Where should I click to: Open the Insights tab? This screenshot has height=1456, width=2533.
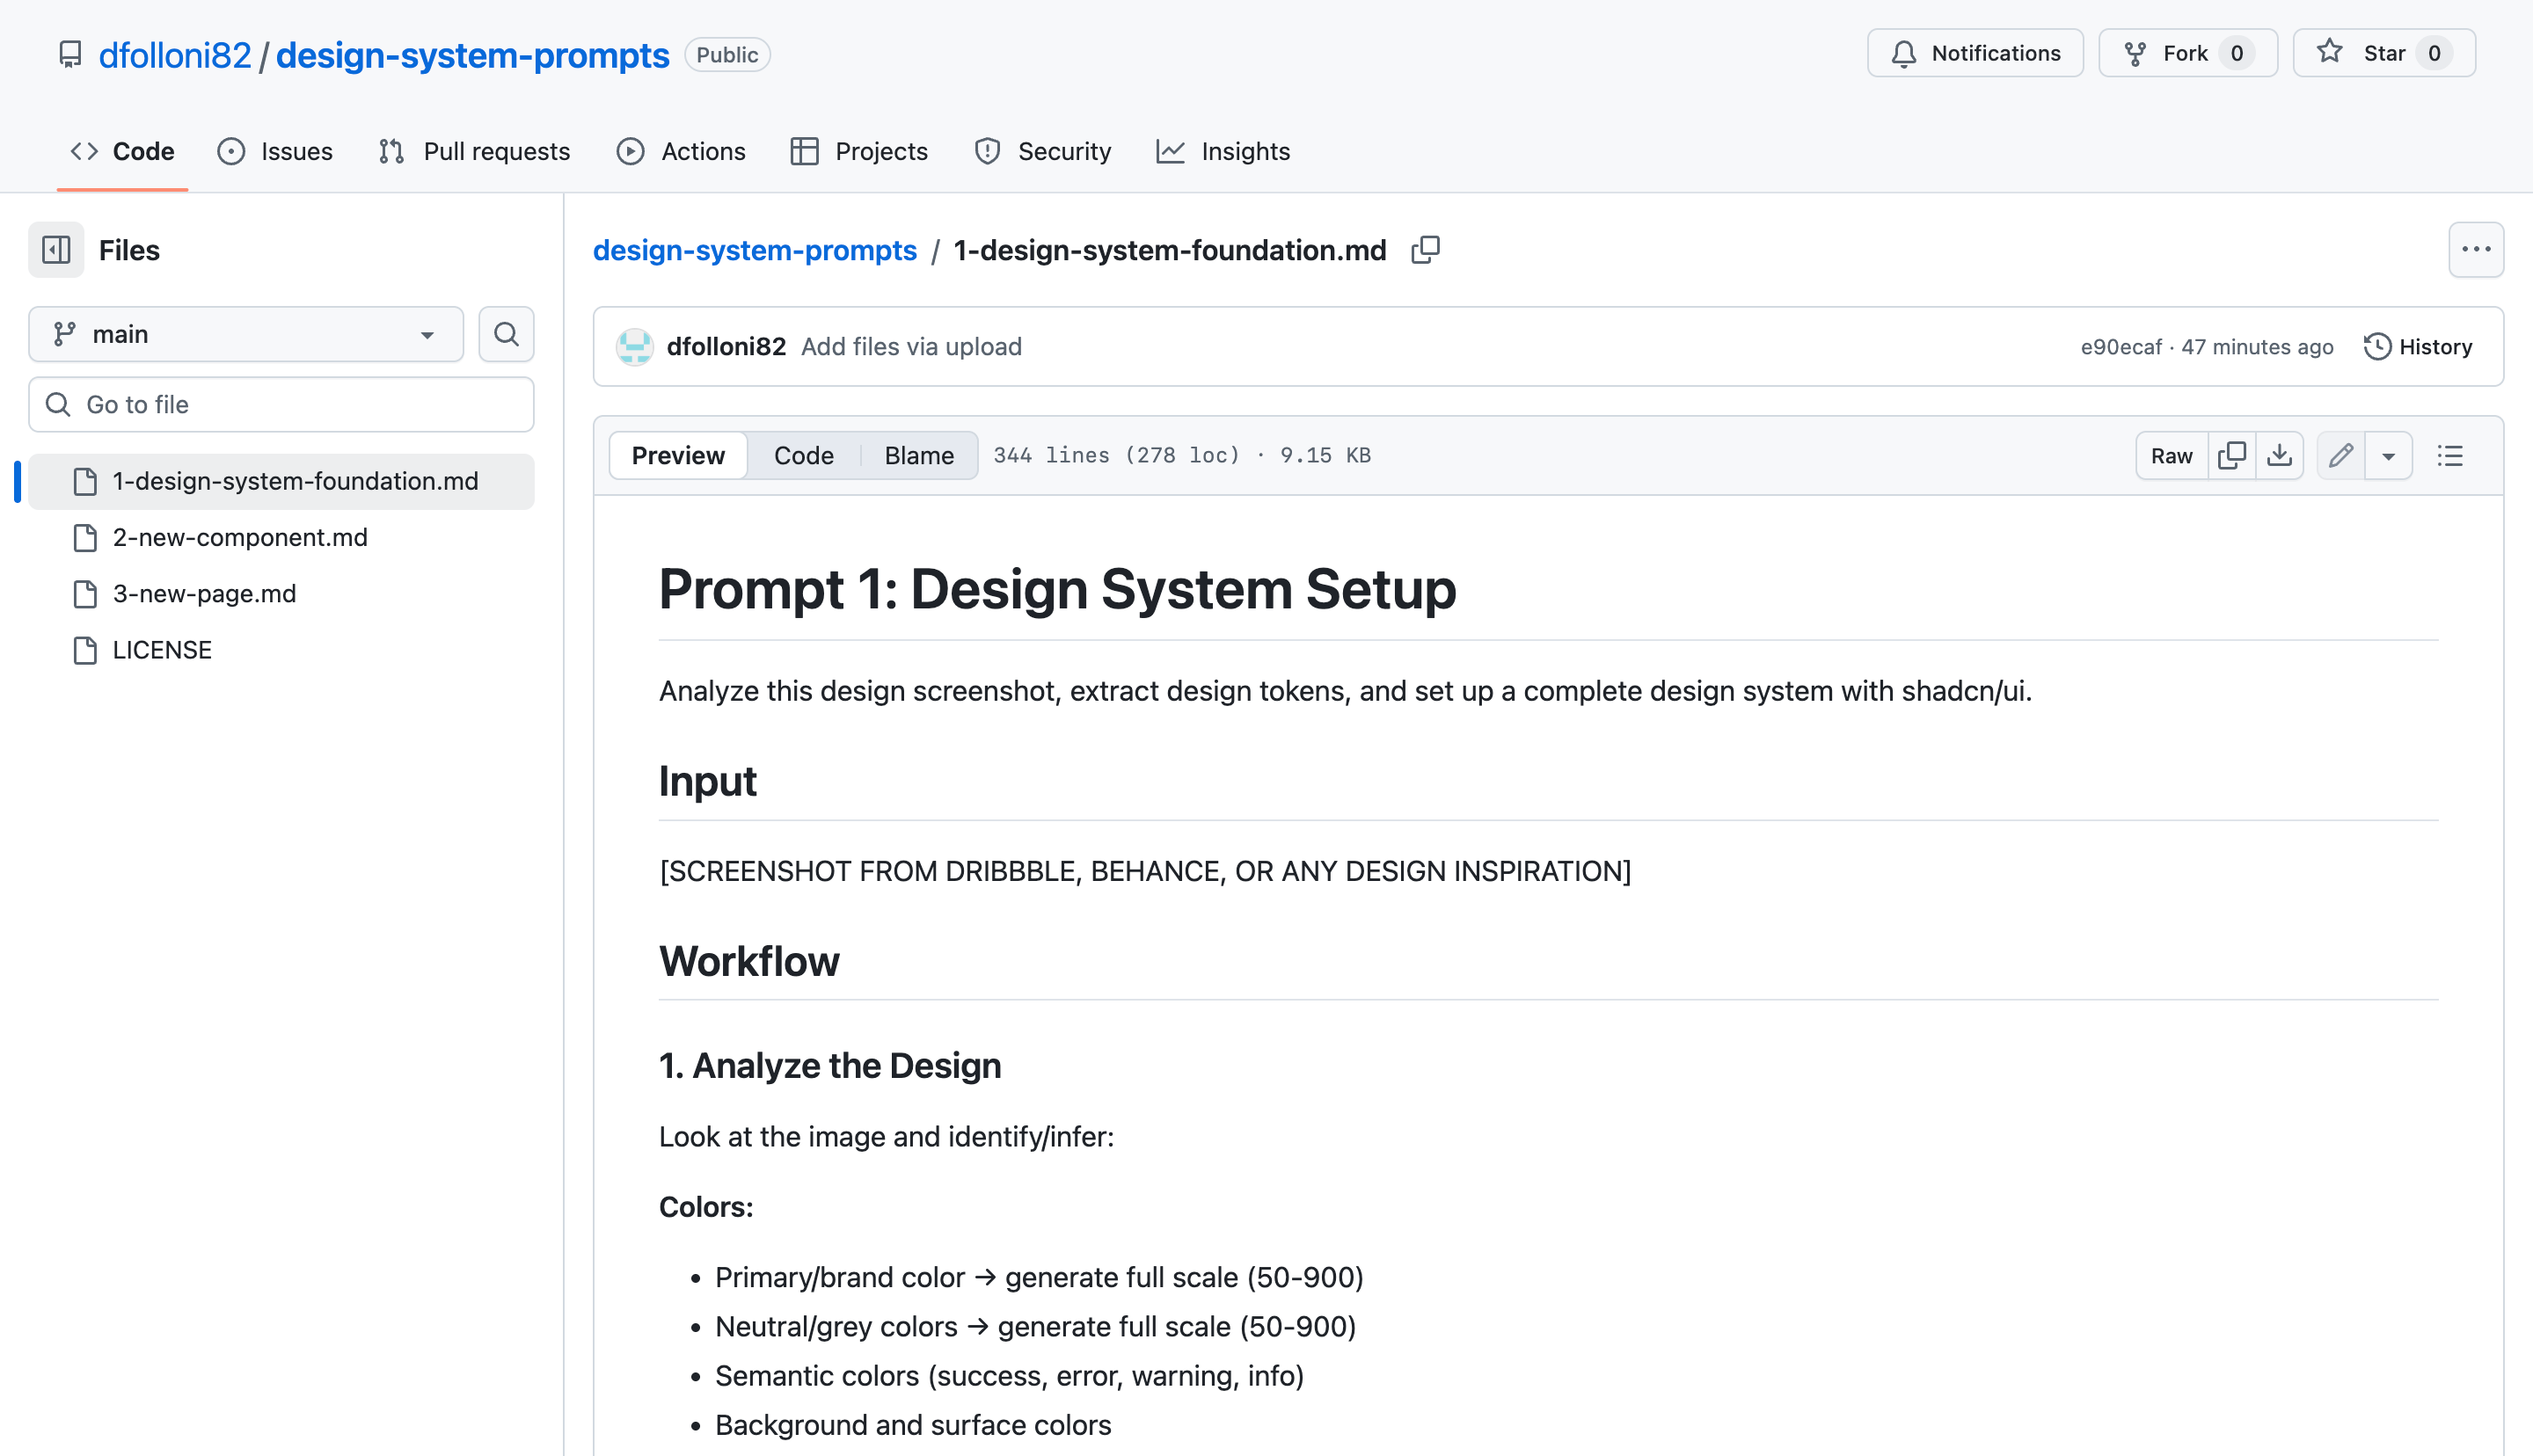coord(1223,151)
